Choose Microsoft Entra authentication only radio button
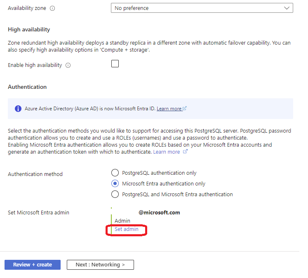Viewport: 308px width, 278px height. click(115, 183)
